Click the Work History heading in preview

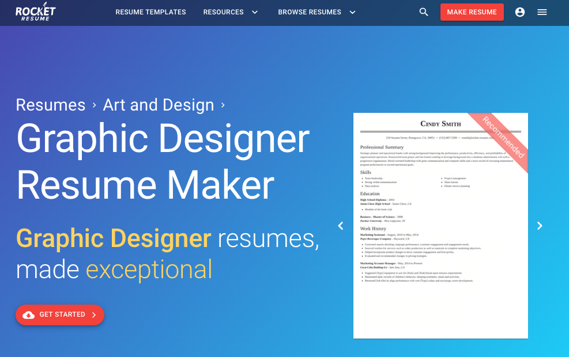pyautogui.click(x=373, y=229)
